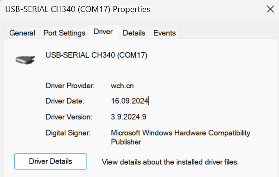Click the Digital Signer label
The width and height of the screenshot is (279, 177).
pyautogui.click(x=68, y=133)
